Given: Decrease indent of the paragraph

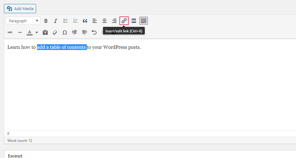Looking at the screenshot, I should [x=74, y=32].
